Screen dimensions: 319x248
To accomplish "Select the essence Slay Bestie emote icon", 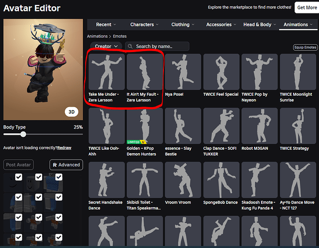I will [x=183, y=125].
